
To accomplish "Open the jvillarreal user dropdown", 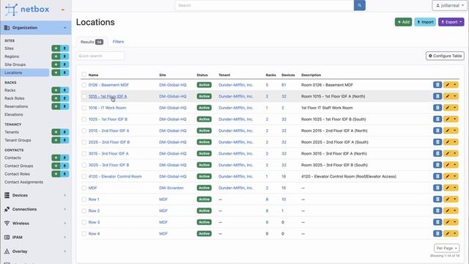I will click(449, 5).
